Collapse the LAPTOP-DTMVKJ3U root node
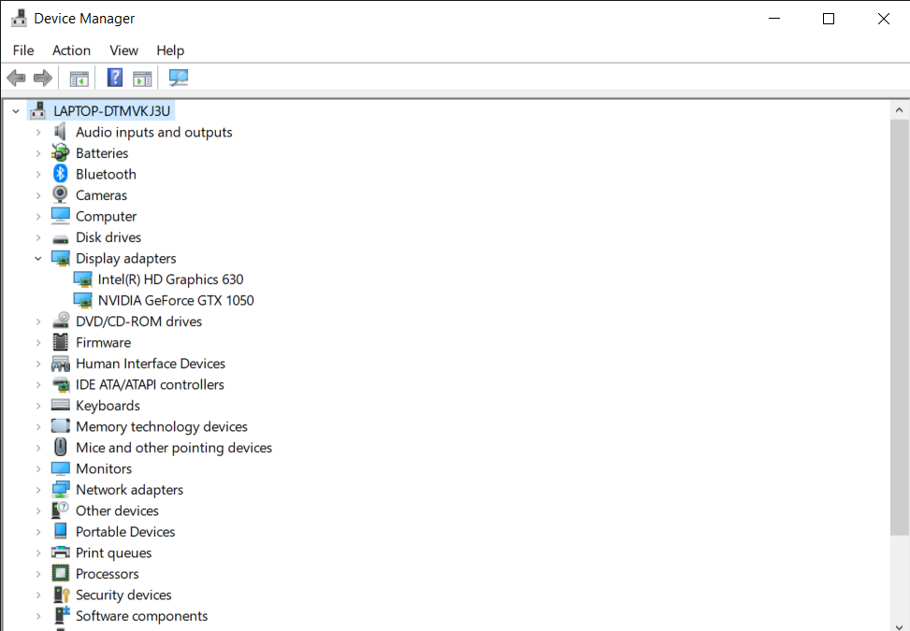The image size is (910, 631). [16, 110]
